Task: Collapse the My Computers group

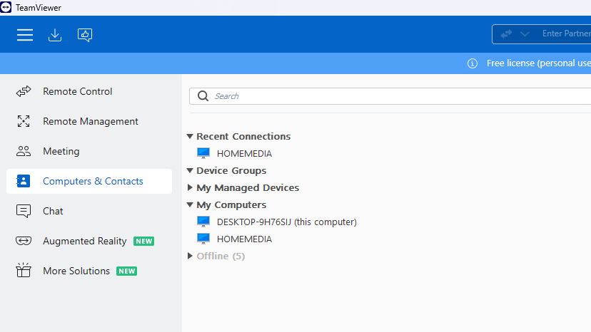Action: coord(190,204)
